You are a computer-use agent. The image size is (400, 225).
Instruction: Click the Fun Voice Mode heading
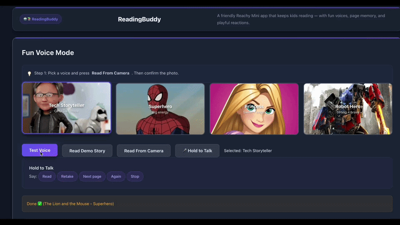point(48,52)
